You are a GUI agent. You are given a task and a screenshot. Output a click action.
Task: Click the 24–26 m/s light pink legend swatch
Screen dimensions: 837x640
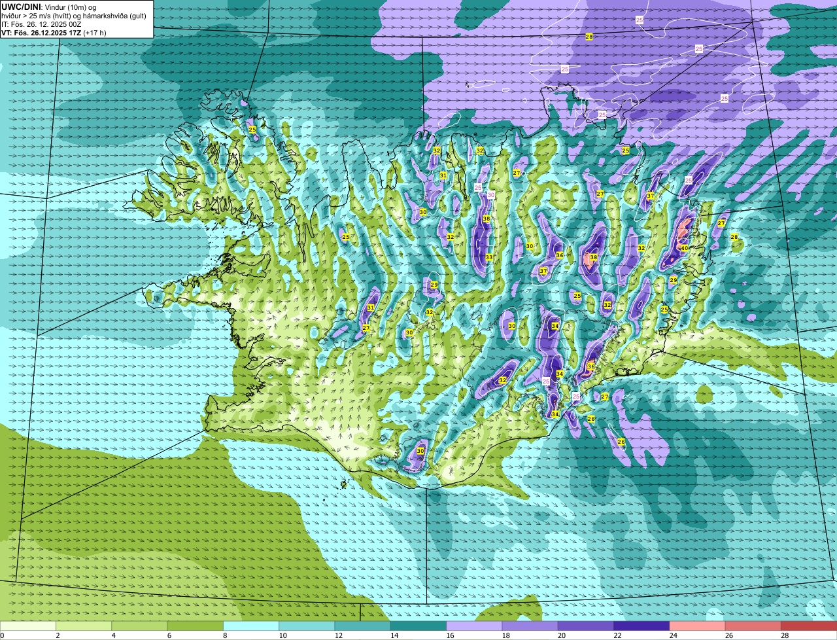tap(698, 626)
